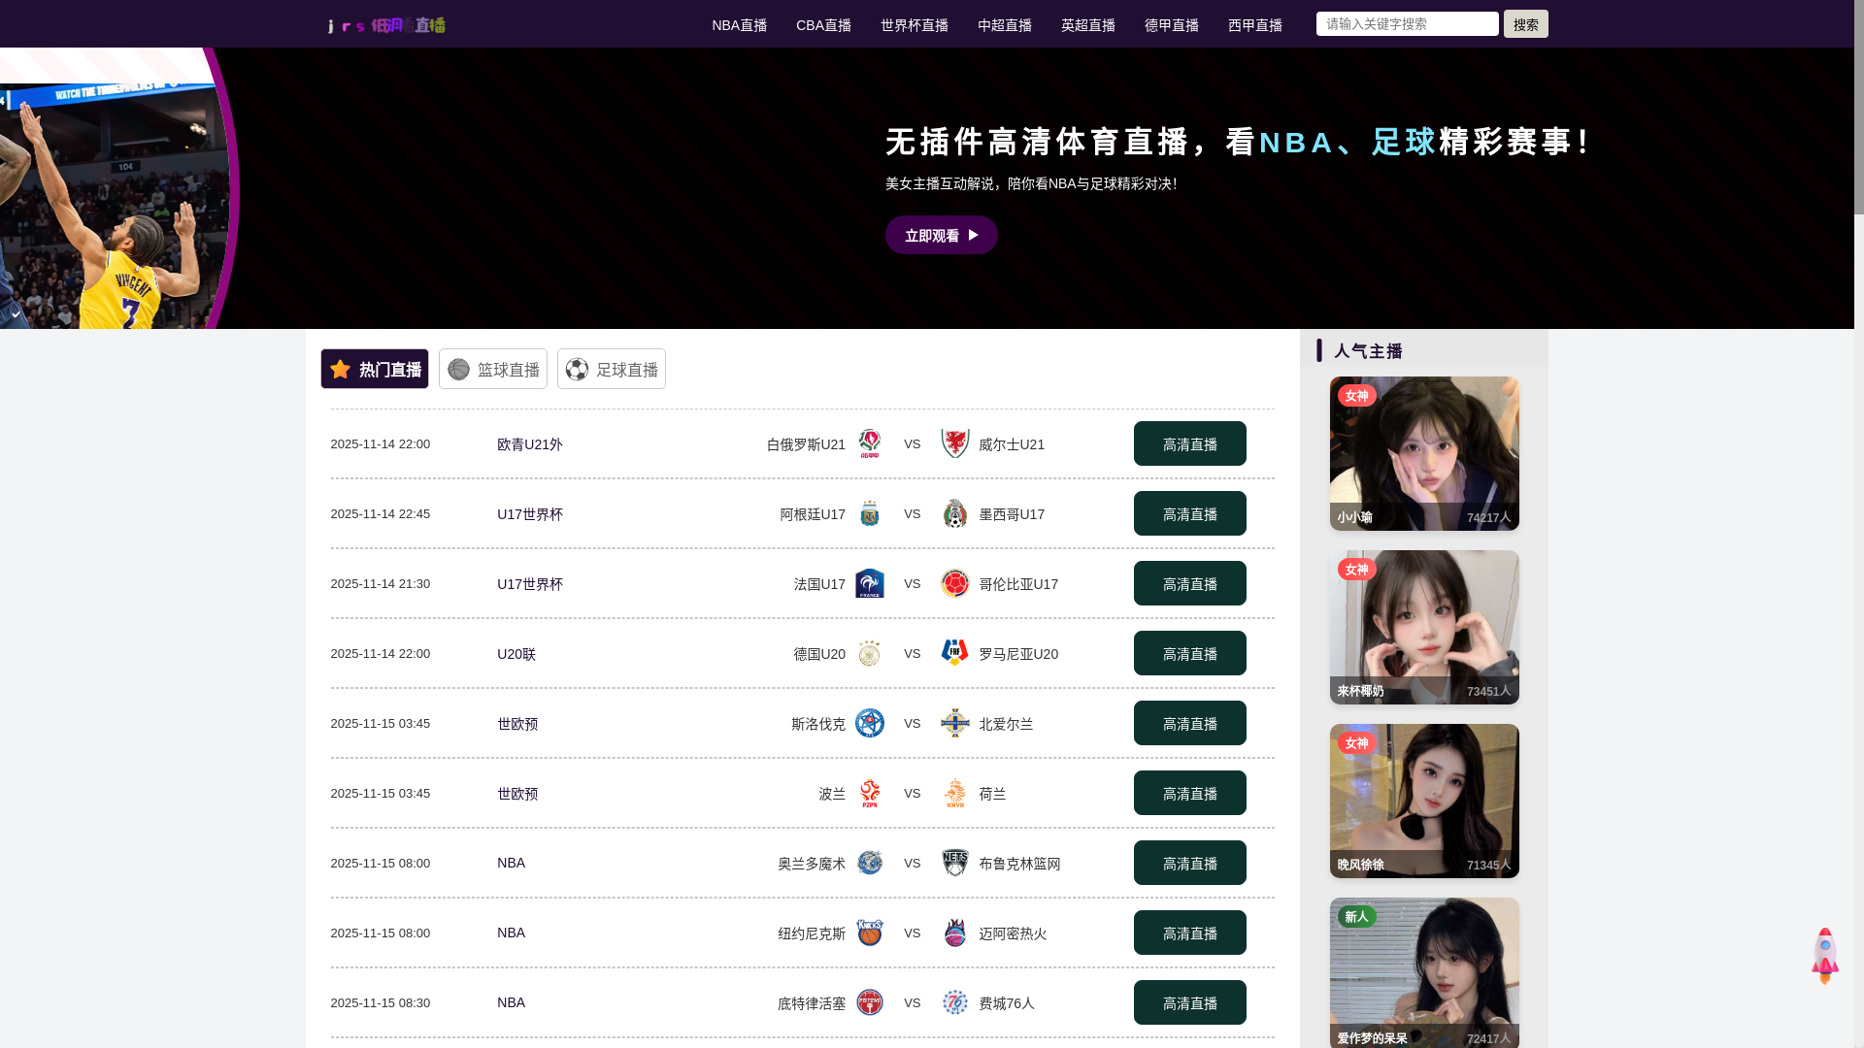Watch 高清直播 for 底特律活塞 vs 费城76人
Screen dimensions: 1864x1048
[1189, 1002]
